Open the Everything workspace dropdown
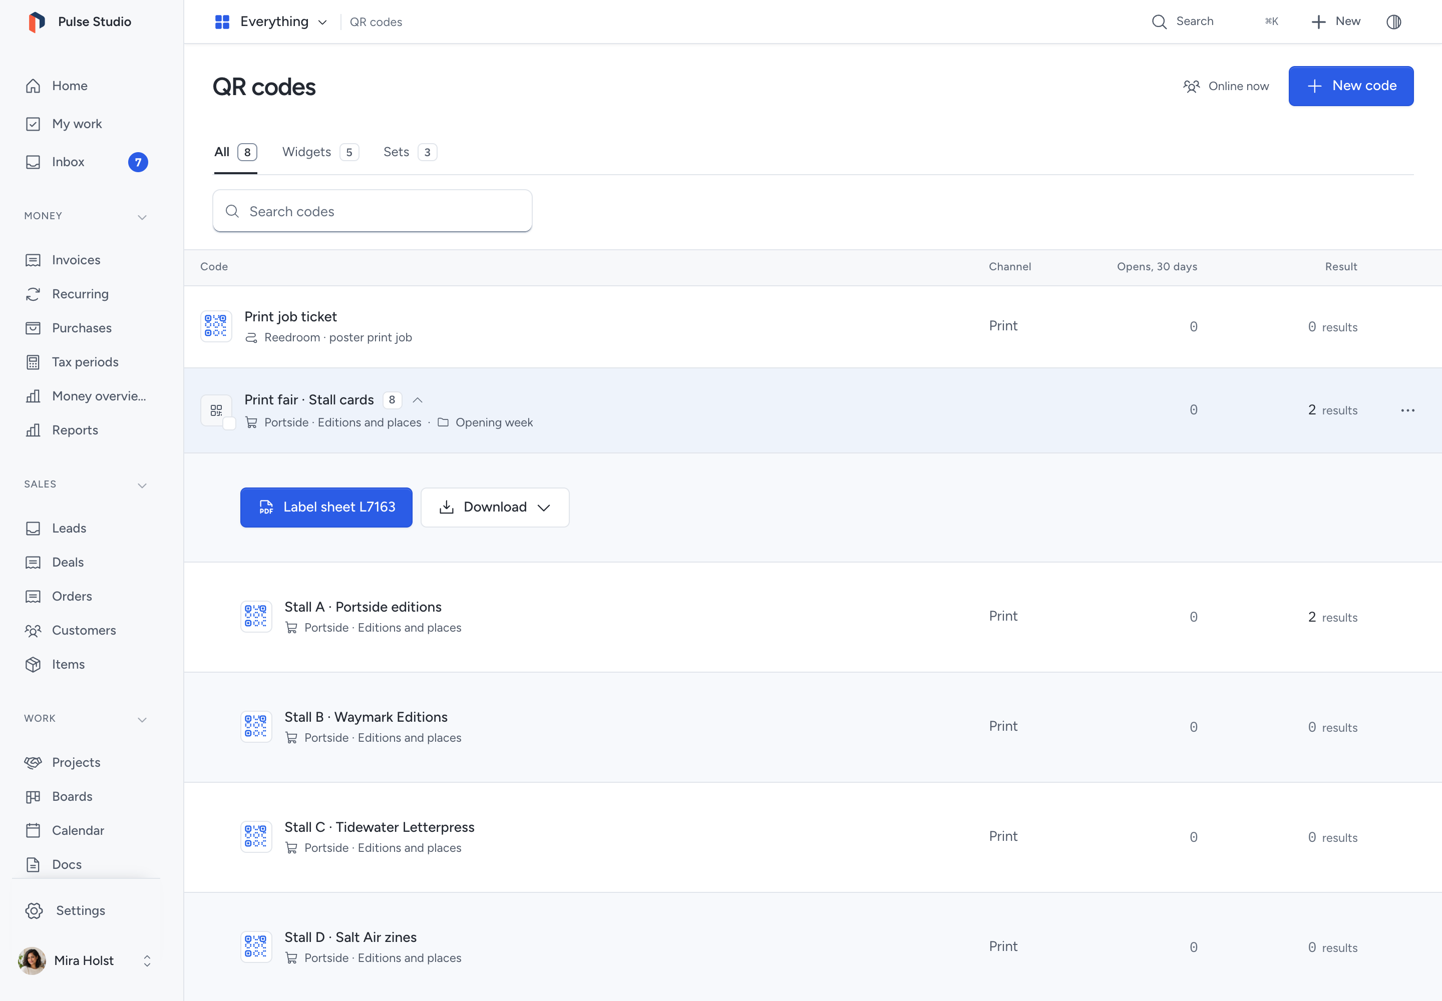 coord(271,22)
